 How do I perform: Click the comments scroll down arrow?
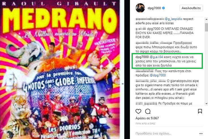pyautogui.click(x=206, y=104)
